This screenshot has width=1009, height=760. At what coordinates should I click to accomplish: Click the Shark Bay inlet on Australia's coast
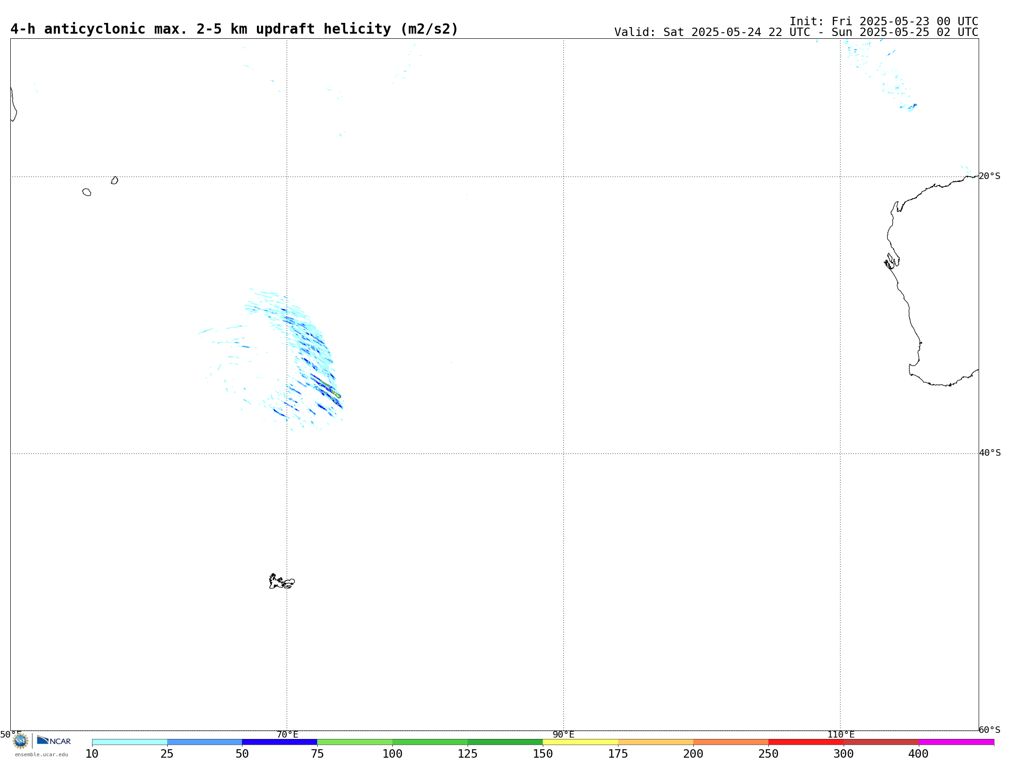pos(892,261)
